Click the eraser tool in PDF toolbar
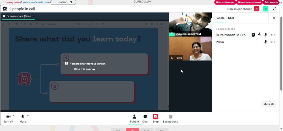The image size is (283, 131). click(x=25, y=24)
